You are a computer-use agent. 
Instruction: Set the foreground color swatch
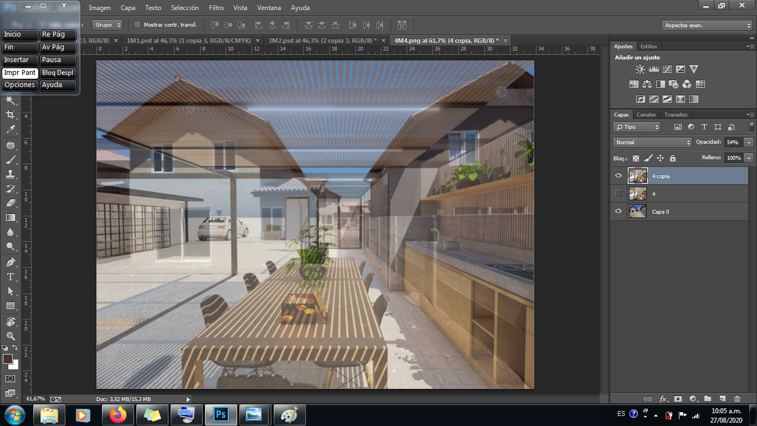[x=7, y=359]
